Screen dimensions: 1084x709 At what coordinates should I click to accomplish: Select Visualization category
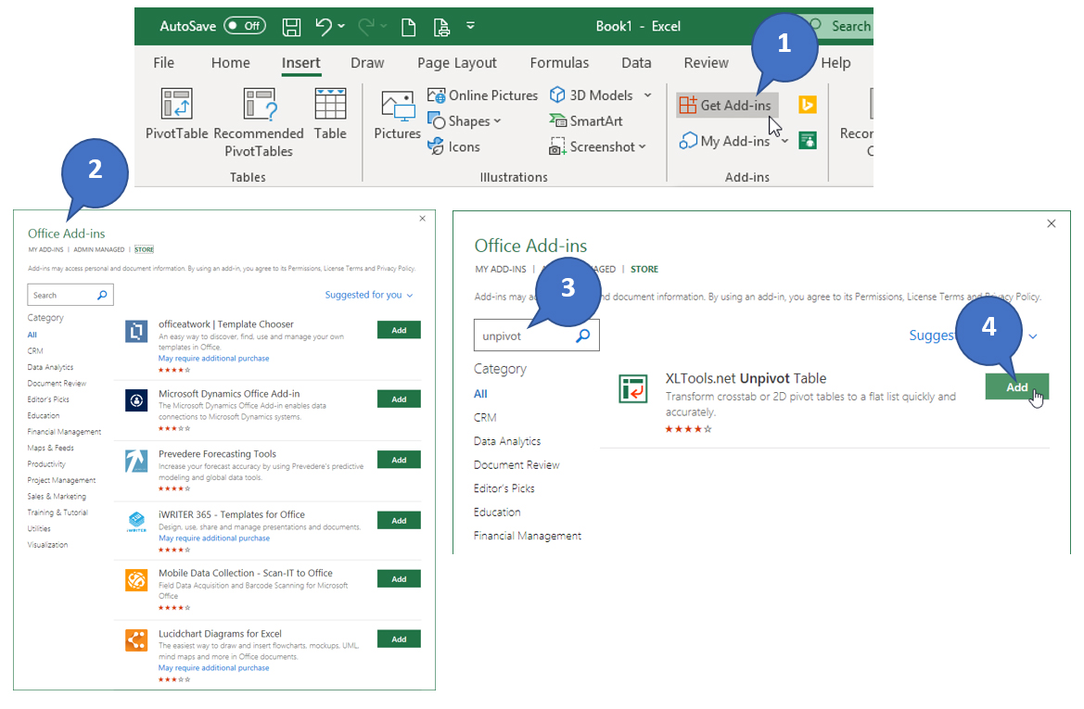coord(47,545)
